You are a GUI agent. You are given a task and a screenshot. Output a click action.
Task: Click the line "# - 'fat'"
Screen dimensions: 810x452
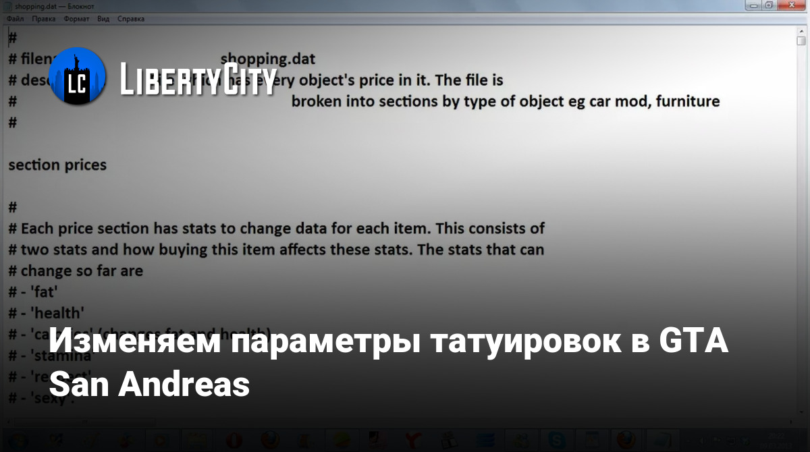33,292
